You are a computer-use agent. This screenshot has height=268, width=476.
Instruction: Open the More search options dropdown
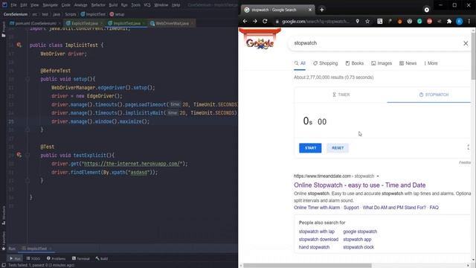click(x=431, y=63)
